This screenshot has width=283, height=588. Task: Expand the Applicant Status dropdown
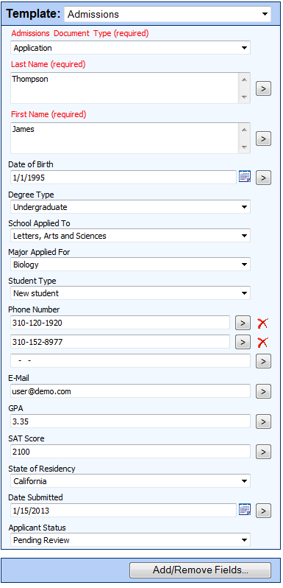[130, 540]
